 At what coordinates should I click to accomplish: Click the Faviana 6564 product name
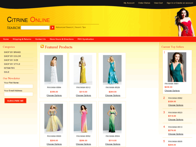click(x=54, y=87)
